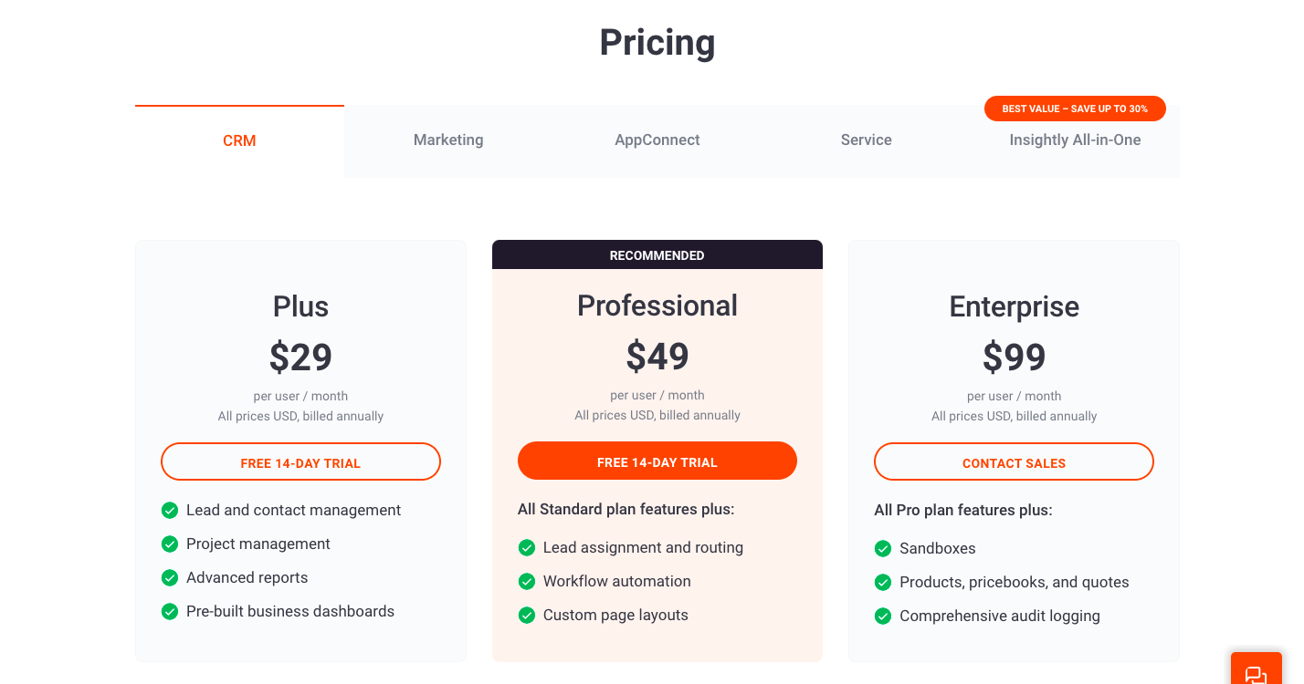This screenshot has width=1304, height=684.
Task: Click the checkmark beside Sandboxes
Action: (883, 548)
